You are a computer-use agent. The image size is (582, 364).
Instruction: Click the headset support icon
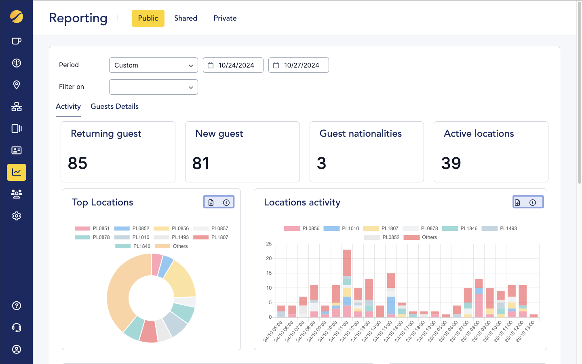pos(17,328)
